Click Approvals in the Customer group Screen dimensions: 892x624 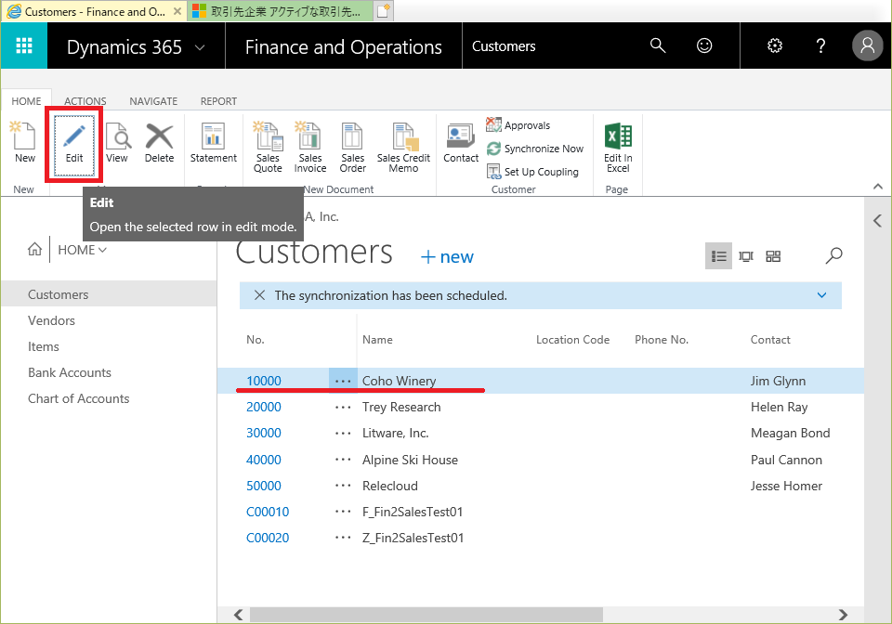point(518,125)
